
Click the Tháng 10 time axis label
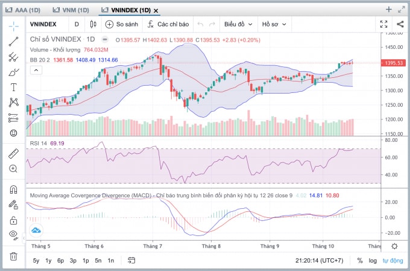(x=323, y=246)
